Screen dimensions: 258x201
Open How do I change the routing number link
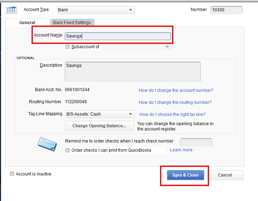[175, 102]
